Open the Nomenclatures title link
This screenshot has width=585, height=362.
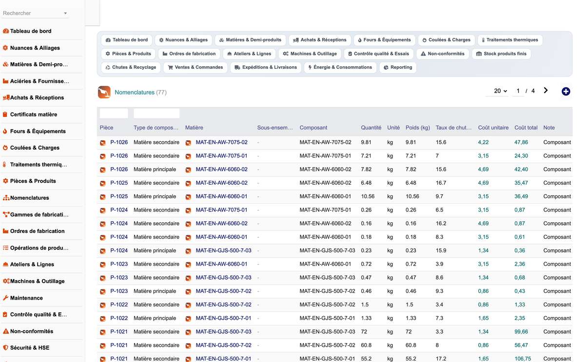point(135,92)
